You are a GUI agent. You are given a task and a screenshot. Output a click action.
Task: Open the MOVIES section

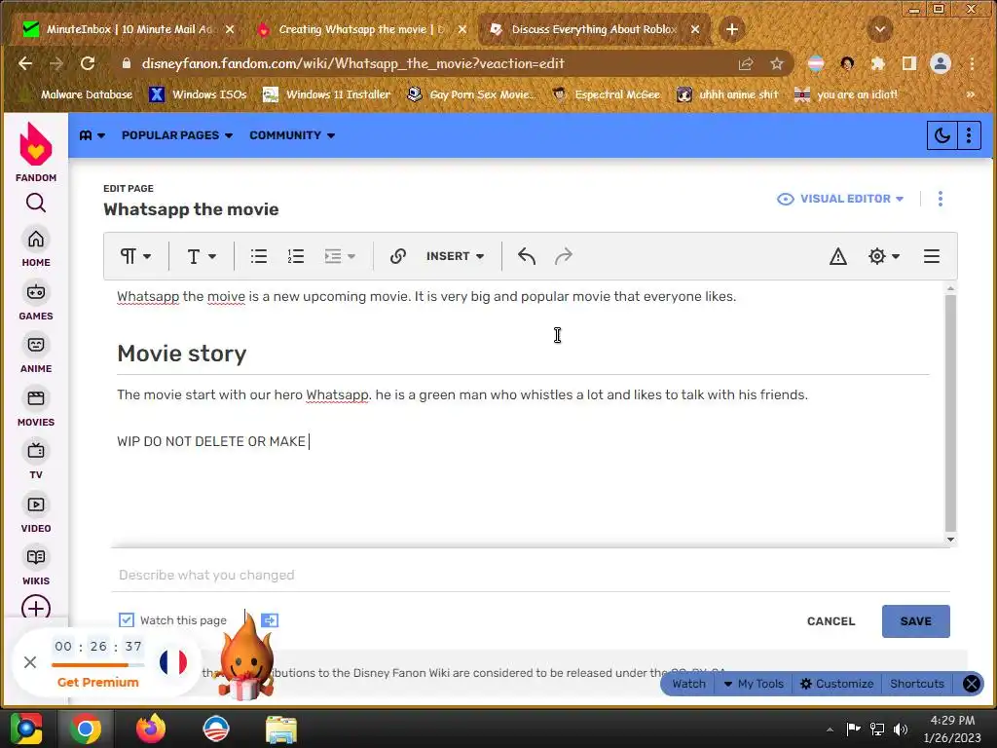coord(36,408)
